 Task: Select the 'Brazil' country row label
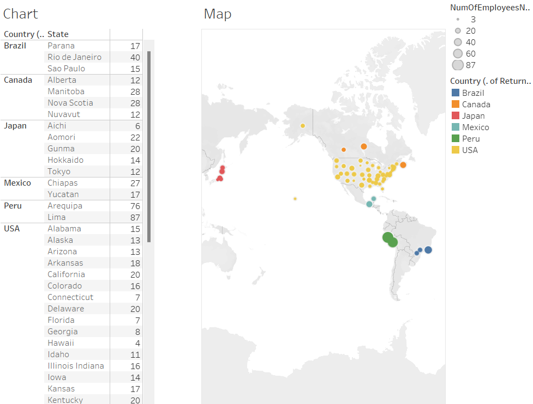[15, 45]
